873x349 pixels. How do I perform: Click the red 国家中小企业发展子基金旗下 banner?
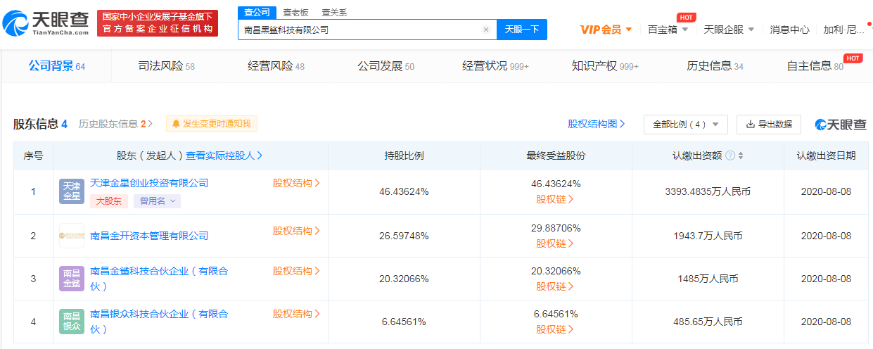point(158,23)
